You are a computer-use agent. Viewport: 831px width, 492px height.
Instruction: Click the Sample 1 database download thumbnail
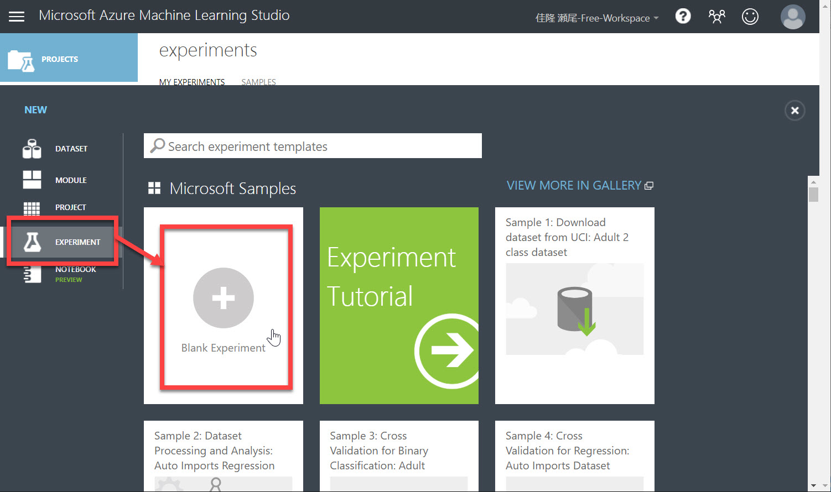[574, 309]
